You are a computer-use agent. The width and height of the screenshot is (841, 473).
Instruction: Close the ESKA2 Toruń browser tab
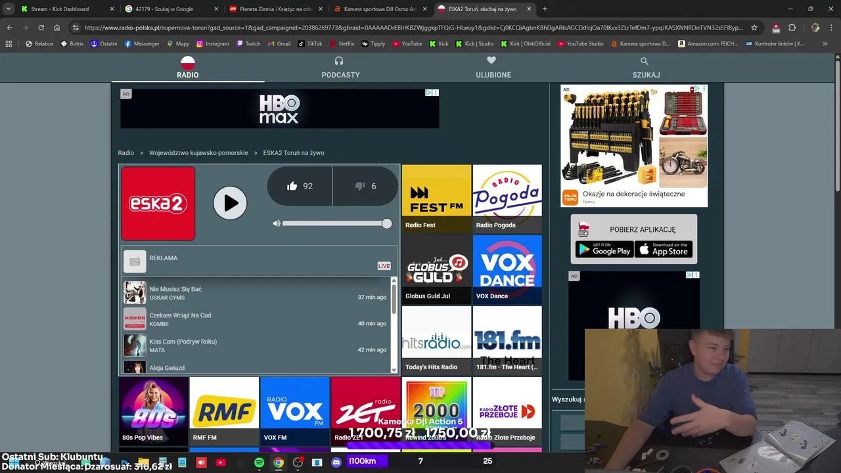pyautogui.click(x=529, y=9)
